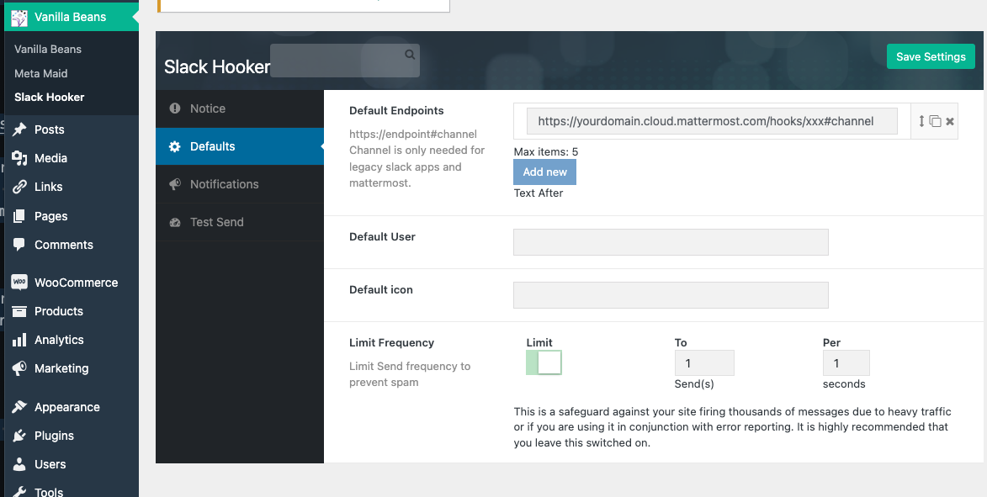Image resolution: width=987 pixels, height=497 pixels.
Task: Focus the Slack Hooker search field
Action: click(345, 61)
